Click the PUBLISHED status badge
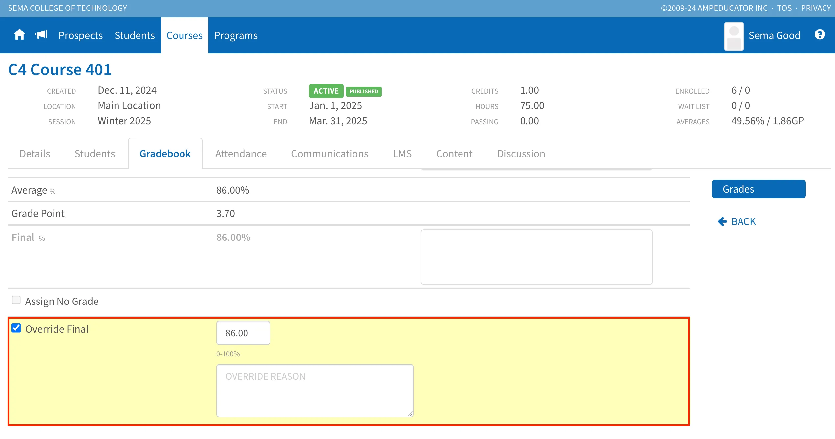Image resolution: width=835 pixels, height=439 pixels. point(364,91)
